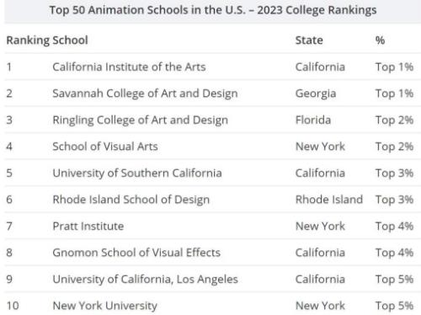
Task: Select University of Southern California
Action: tap(137, 173)
